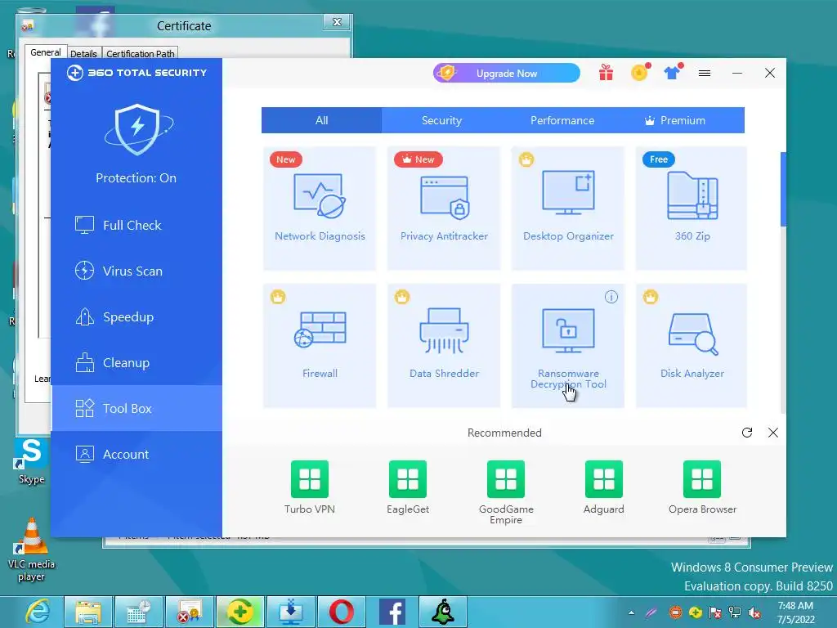
Task: Minimize the 360 Total Security window
Action: click(x=737, y=73)
